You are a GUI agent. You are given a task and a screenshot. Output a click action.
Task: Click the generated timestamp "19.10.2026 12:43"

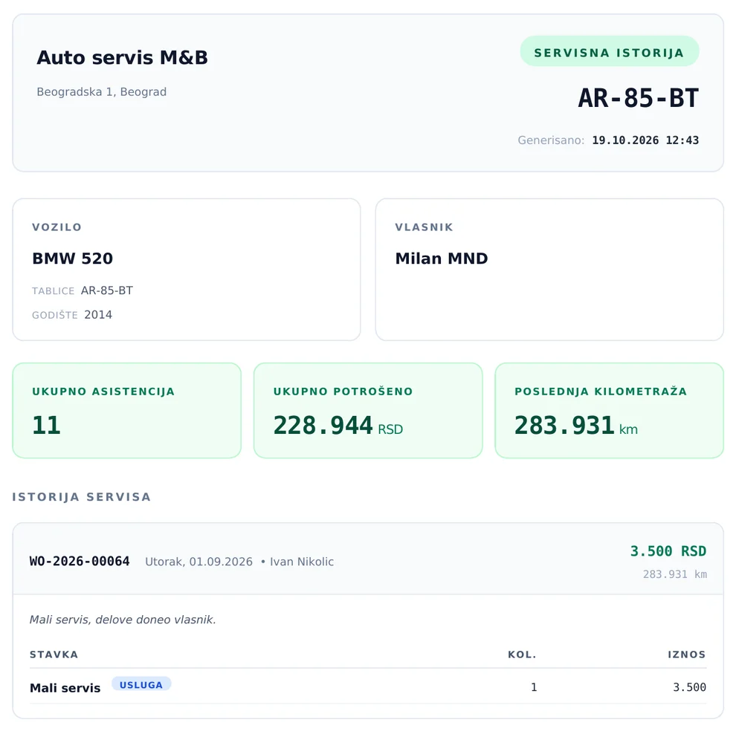[645, 140]
